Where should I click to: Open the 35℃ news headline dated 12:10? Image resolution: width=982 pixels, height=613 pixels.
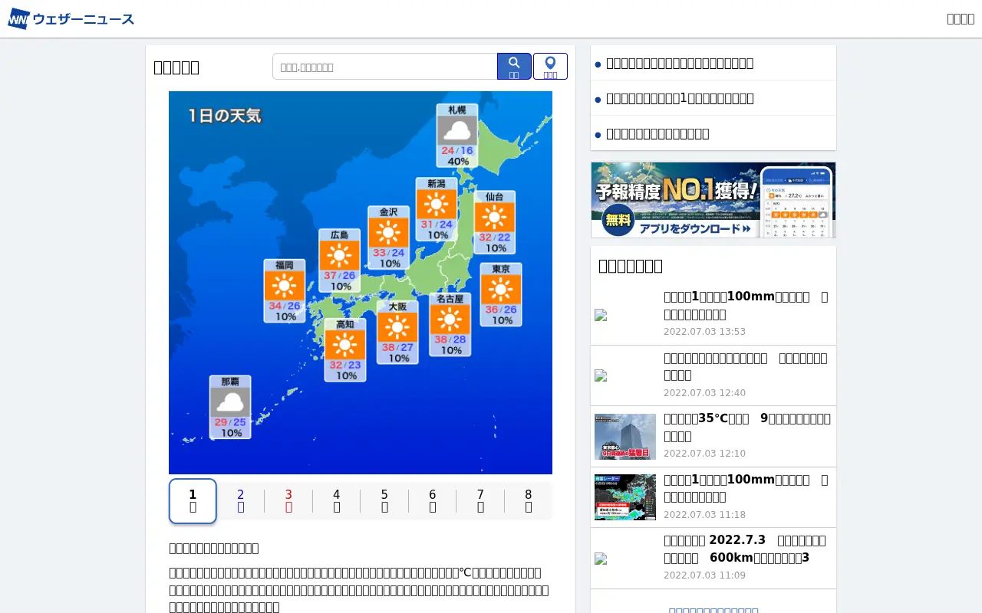(747, 427)
